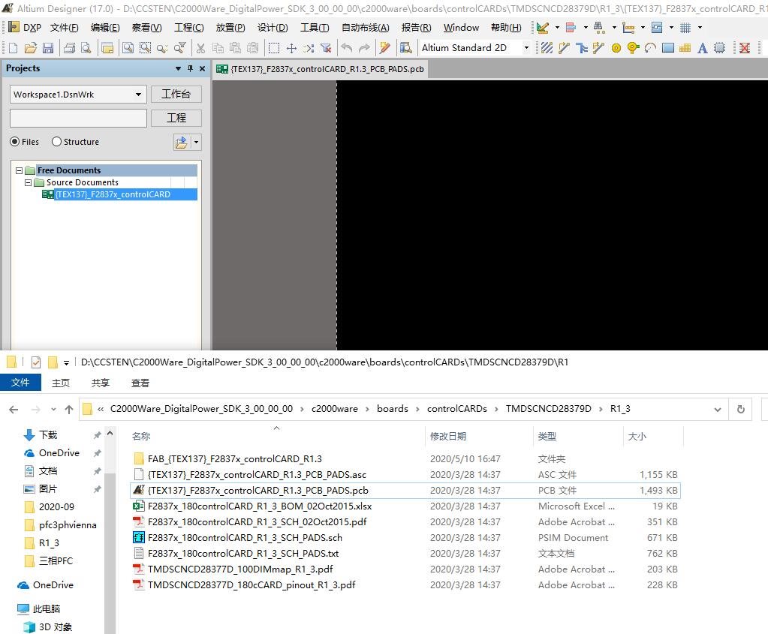Collapse the Free Documents tree node
This screenshot has width=768, height=634.
[x=19, y=170]
